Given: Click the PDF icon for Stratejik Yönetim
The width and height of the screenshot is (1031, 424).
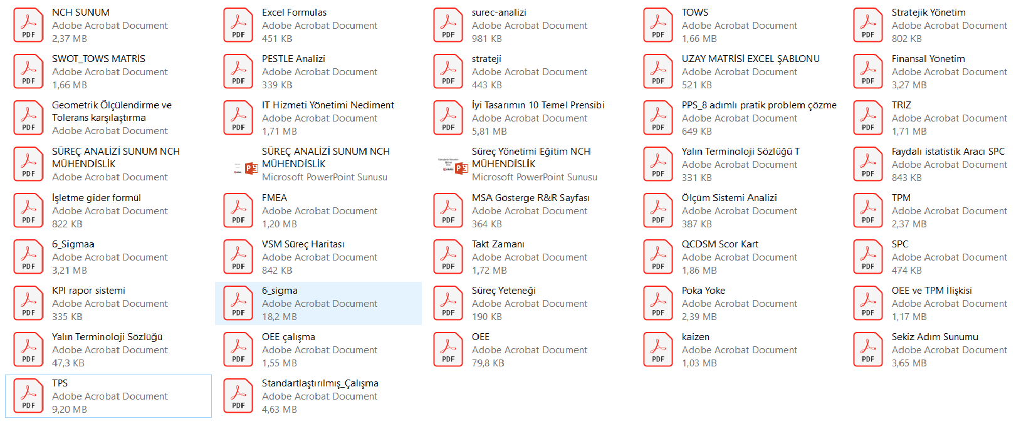Looking at the screenshot, I should pyautogui.click(x=868, y=26).
